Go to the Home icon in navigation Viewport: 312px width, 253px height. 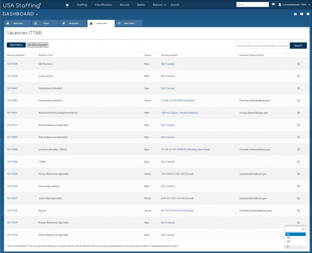[67, 5]
